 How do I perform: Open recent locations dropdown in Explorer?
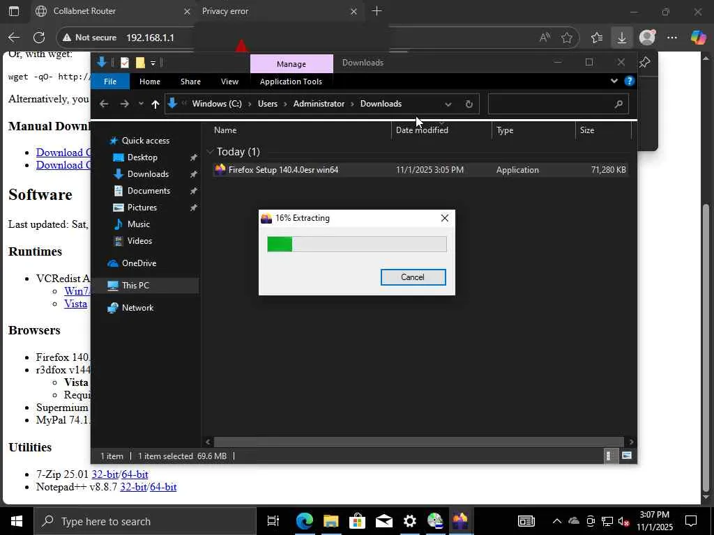(141, 104)
